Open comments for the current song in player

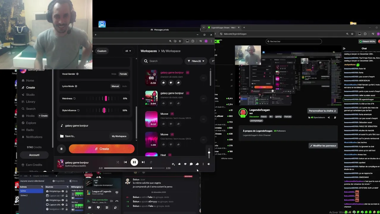pyautogui.click(x=191, y=164)
